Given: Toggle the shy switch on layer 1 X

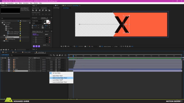Looking at the screenshot, I should coord(29,60).
